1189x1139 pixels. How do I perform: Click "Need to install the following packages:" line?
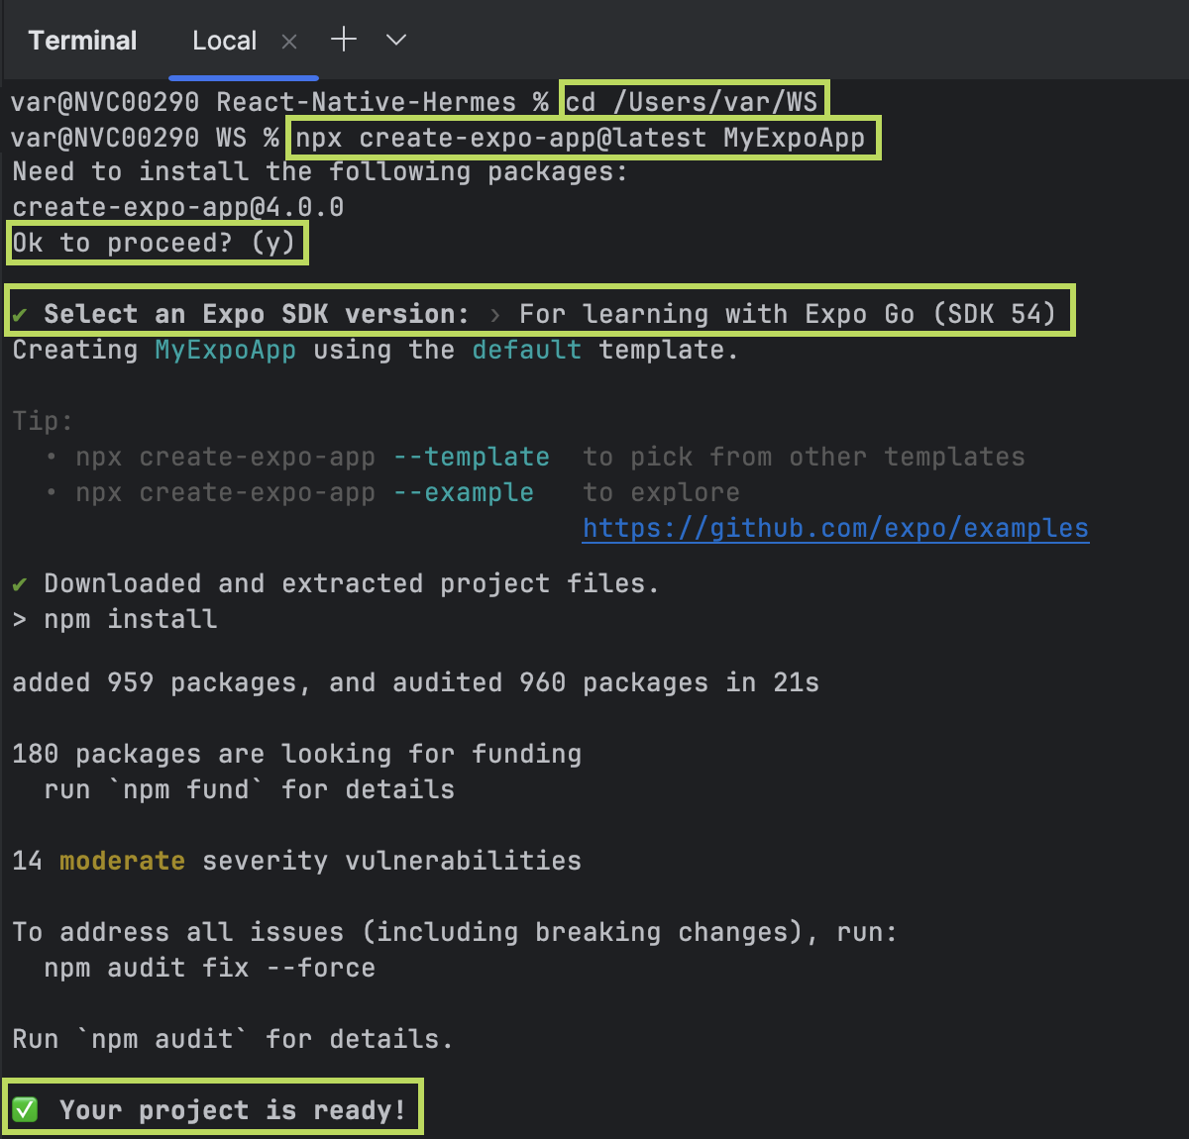tap(319, 171)
